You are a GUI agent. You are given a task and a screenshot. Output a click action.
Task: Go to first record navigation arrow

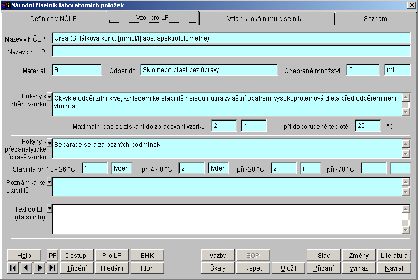14,268
